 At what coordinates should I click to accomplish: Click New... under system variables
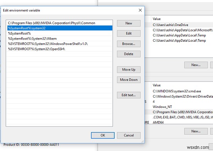click(x=196, y=131)
